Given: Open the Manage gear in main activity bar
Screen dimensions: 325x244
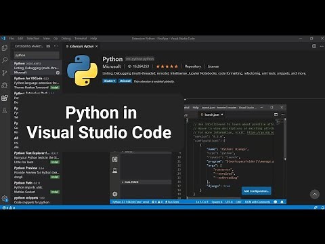Looking at the screenshot, I should (5, 199).
